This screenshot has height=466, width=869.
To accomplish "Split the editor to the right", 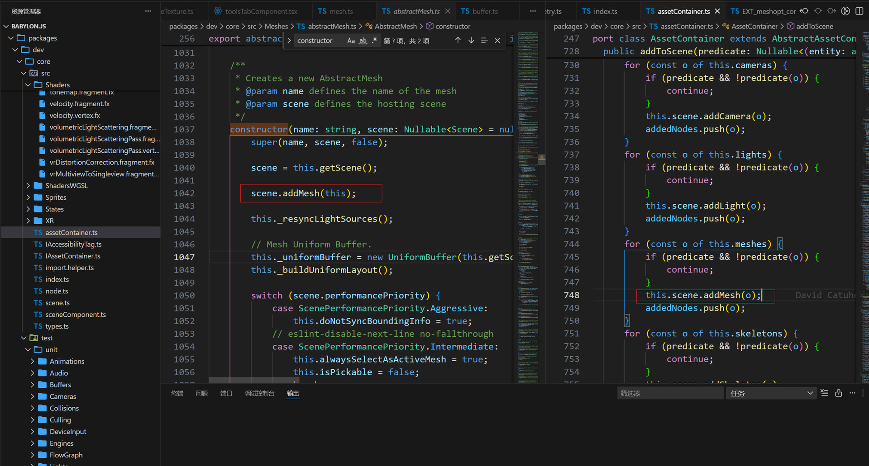I will click(859, 11).
